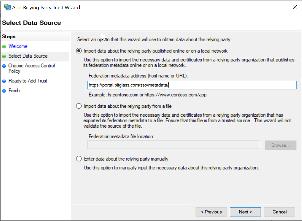302x221 pixels.
Task: Click the Previous button
Action: [211, 212]
